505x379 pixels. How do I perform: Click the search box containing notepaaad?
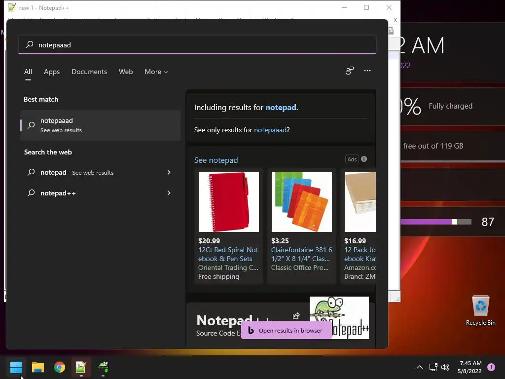(197, 45)
